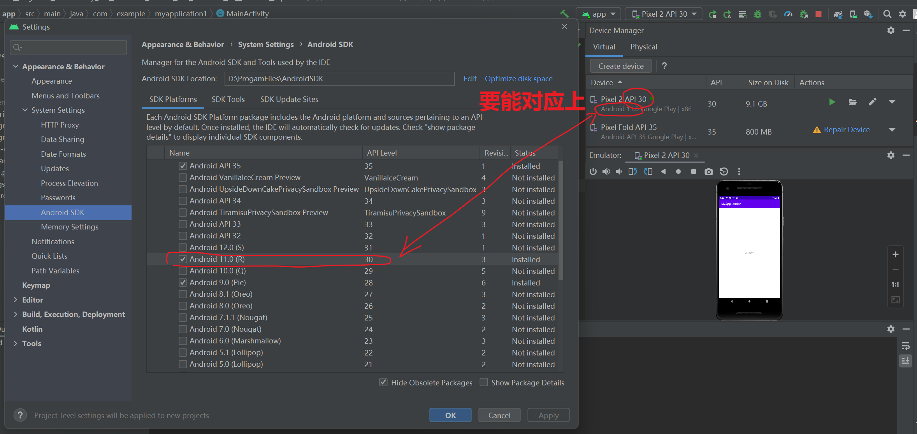The width and height of the screenshot is (917, 434).
Task: Launch Pixel 2 API 30 with play icon
Action: click(832, 102)
